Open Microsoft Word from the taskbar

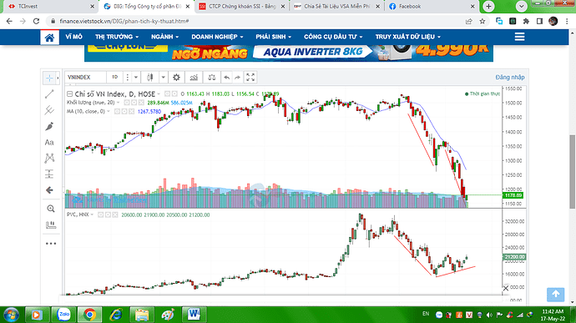pos(193,315)
